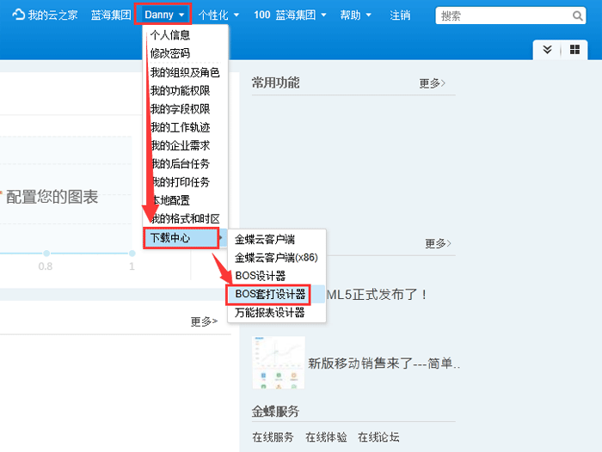This screenshot has height=452, width=602.
Task: Click 更多> in the lower-left panel
Action: pyautogui.click(x=204, y=321)
